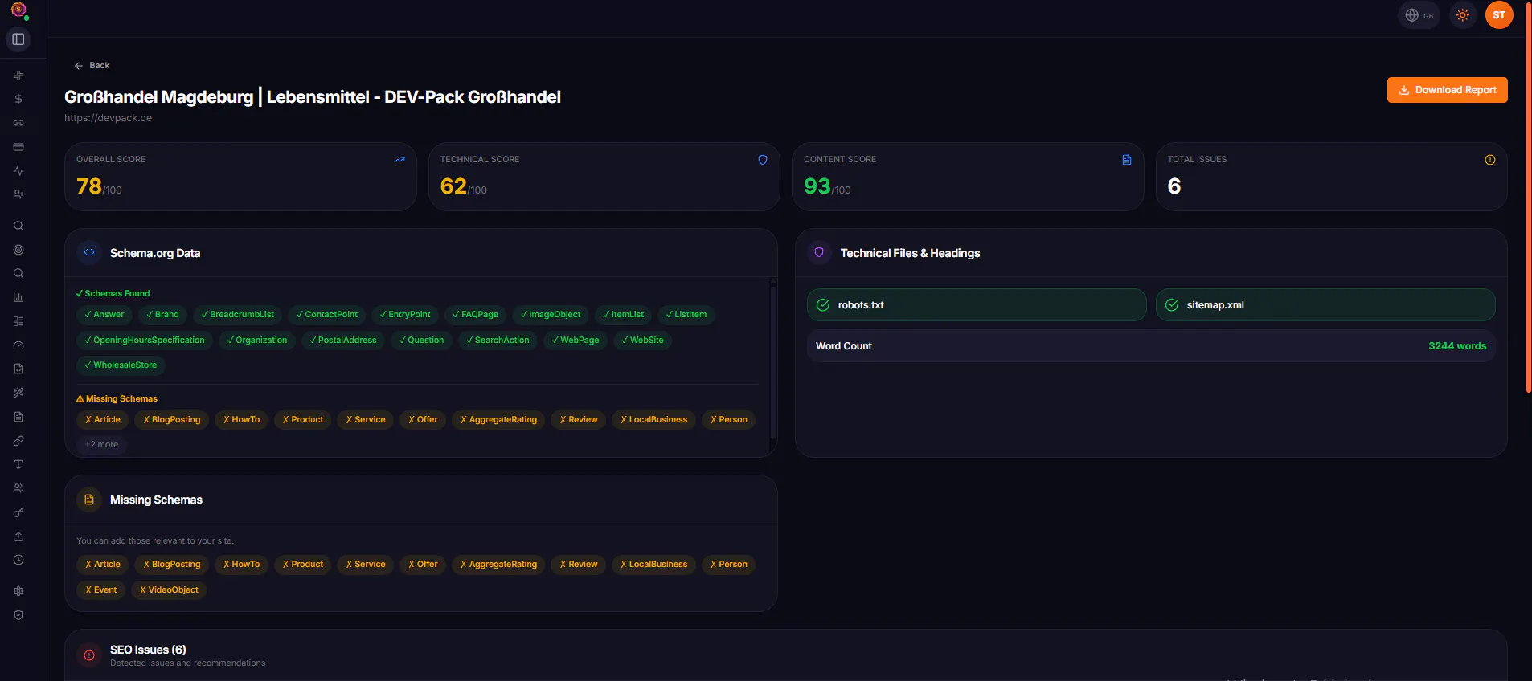1532x681 pixels.
Task: Click the missing Event schema chip
Action: coord(101,590)
